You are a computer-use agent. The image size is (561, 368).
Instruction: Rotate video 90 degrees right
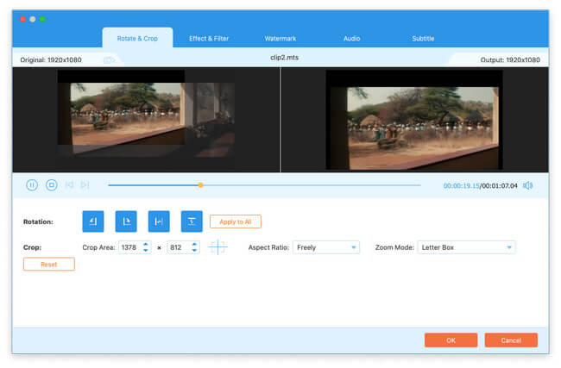click(x=126, y=221)
